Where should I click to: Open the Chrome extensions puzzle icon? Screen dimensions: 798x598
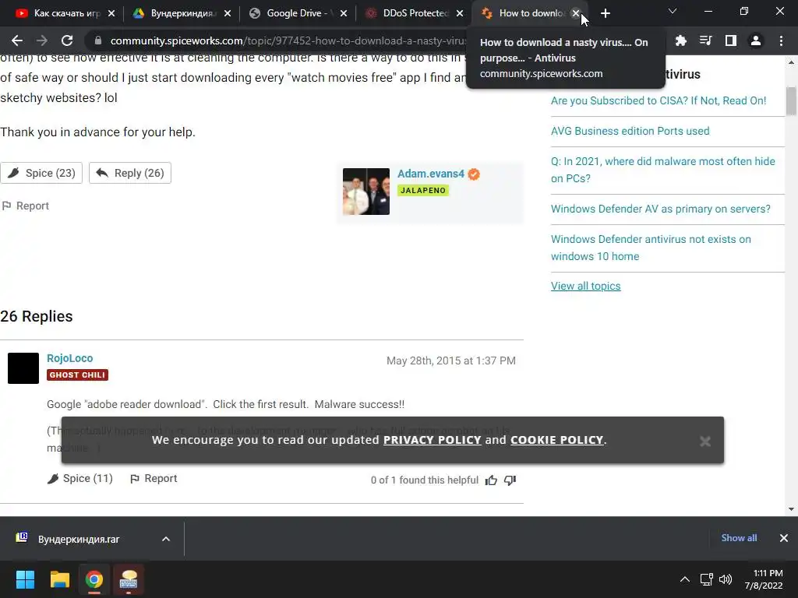click(x=680, y=40)
